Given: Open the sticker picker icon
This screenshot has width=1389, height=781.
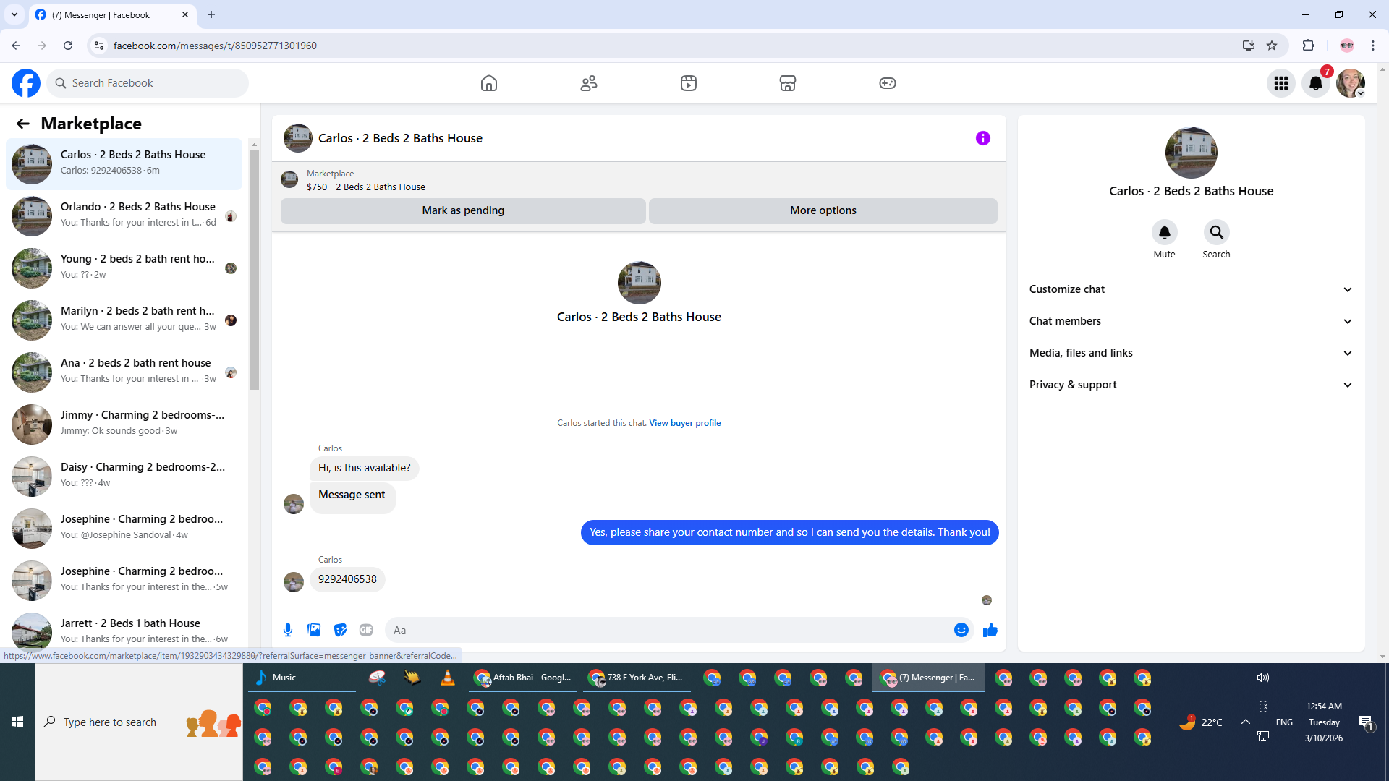Looking at the screenshot, I should coord(340,630).
